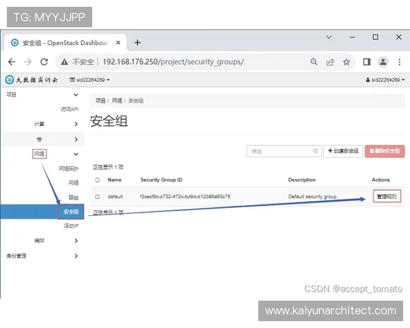410x328 pixels.
Task: Click the address bar URL
Action: [x=173, y=62]
